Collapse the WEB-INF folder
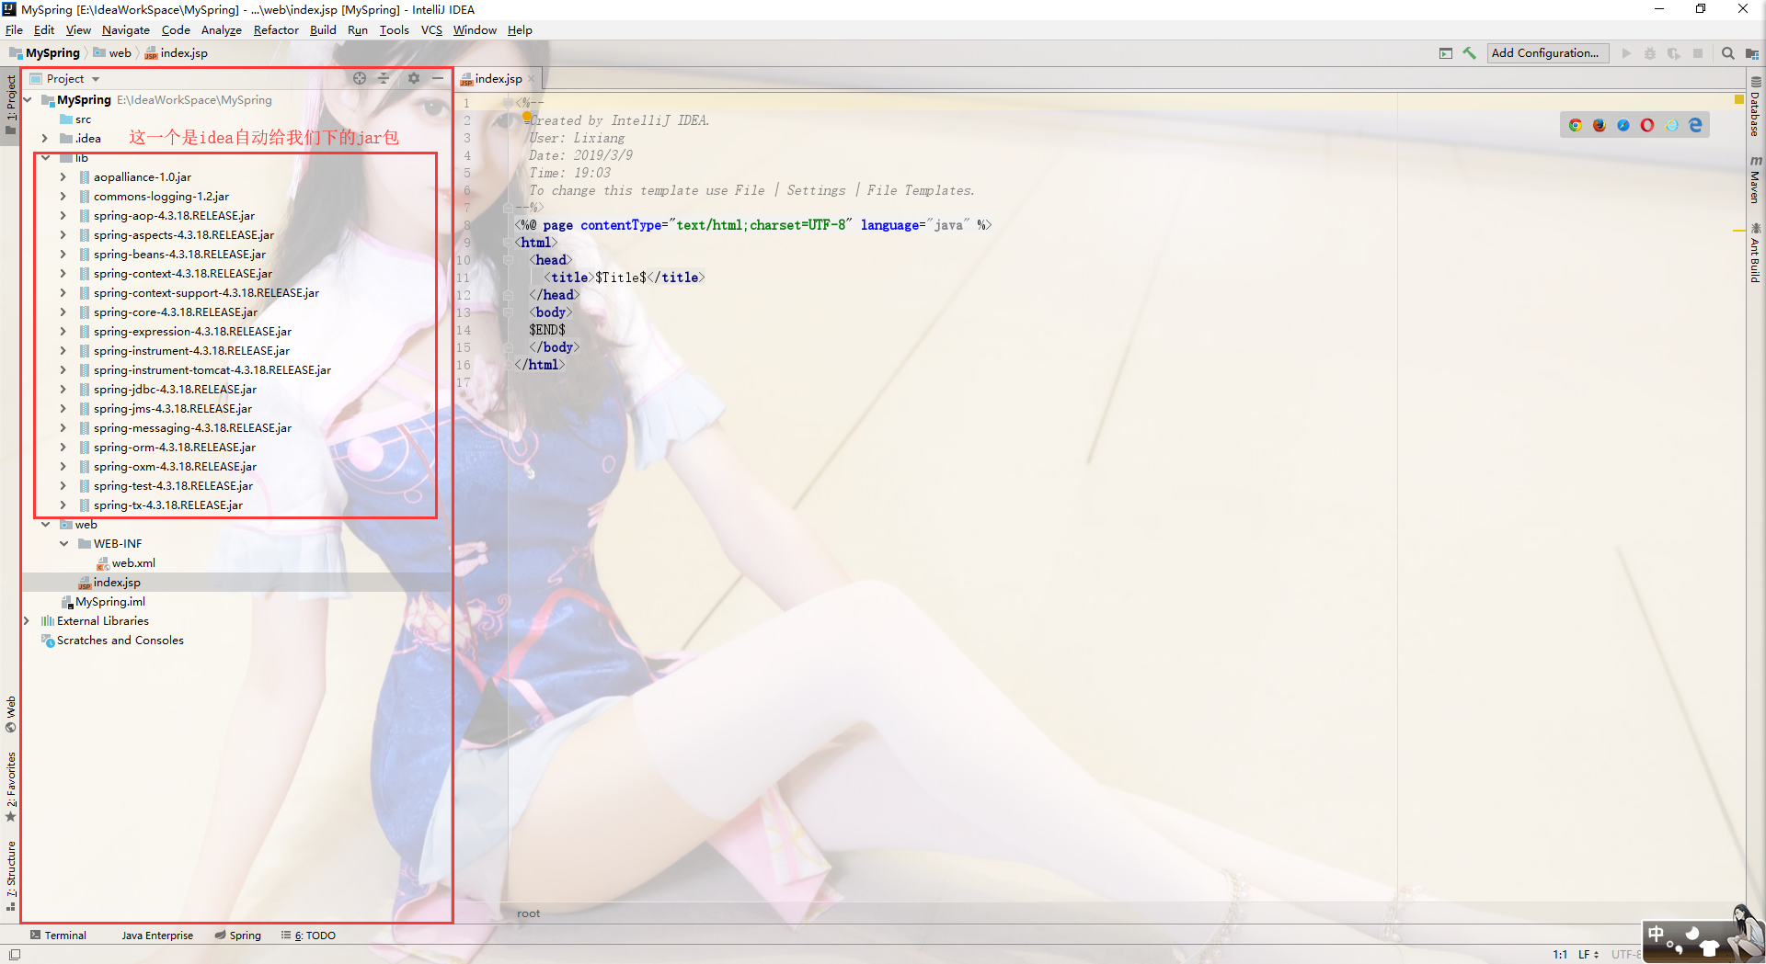The image size is (1766, 964). (63, 543)
